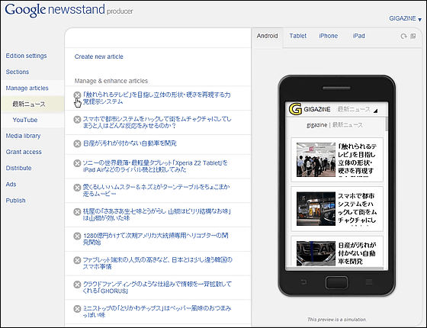Open article 1280億円かけて次期アメリカ大統領専用ヘリコプター
Screen dimensions: 427x328
pos(156,239)
